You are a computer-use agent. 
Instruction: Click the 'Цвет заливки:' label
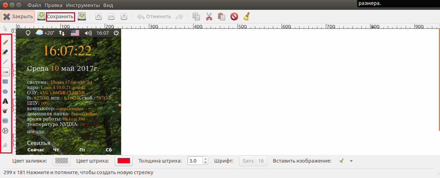click(x=29, y=161)
